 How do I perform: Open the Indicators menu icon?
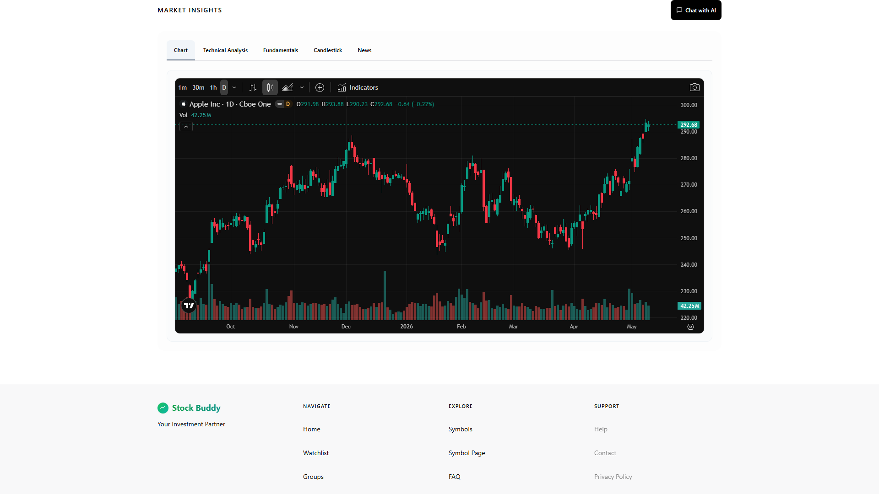click(342, 87)
